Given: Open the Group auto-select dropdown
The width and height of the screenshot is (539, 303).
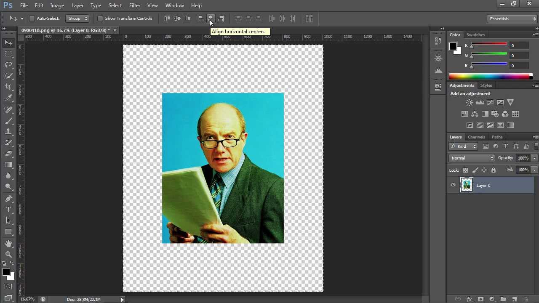Looking at the screenshot, I should coord(77,19).
